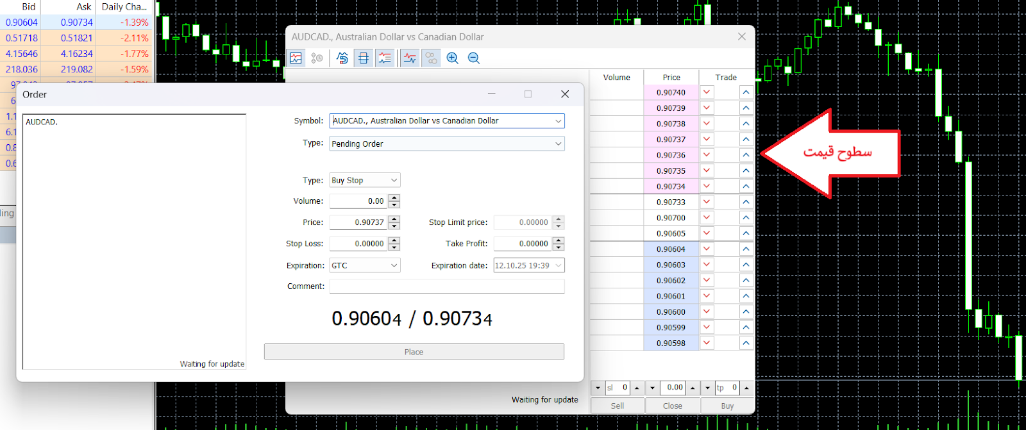Increase the Volume value with up stepper

coord(394,198)
